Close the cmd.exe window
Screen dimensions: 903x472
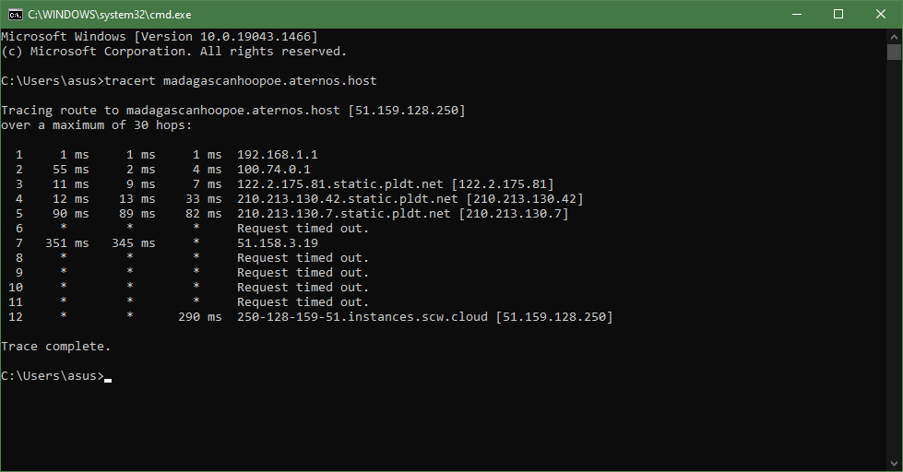(x=881, y=15)
